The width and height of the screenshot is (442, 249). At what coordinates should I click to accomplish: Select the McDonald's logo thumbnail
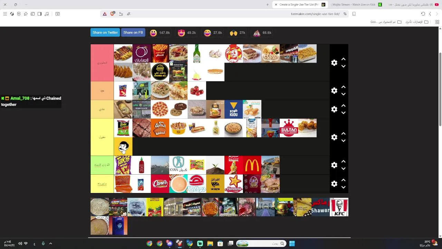coord(252,165)
